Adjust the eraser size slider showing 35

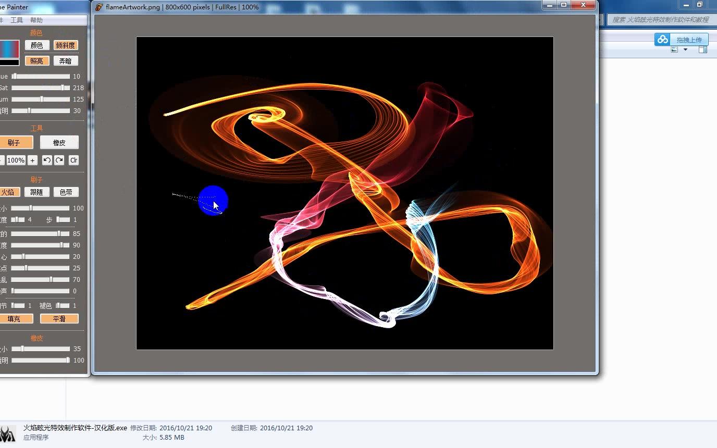tap(41, 349)
